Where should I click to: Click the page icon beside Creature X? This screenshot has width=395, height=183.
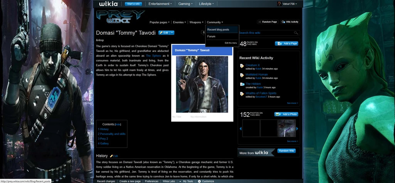coord(242,67)
